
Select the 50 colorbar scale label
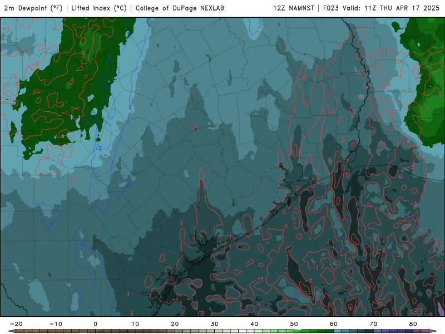click(294, 324)
